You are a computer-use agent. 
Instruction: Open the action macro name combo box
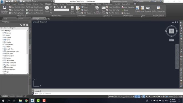pyautogui.click(x=61, y=10)
